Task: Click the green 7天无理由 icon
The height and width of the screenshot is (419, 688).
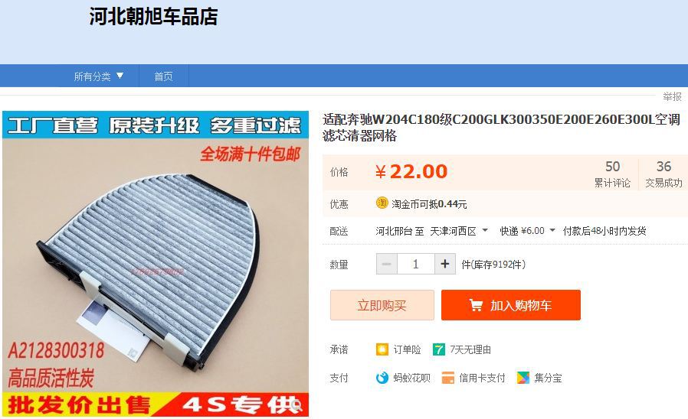Action: [x=439, y=349]
